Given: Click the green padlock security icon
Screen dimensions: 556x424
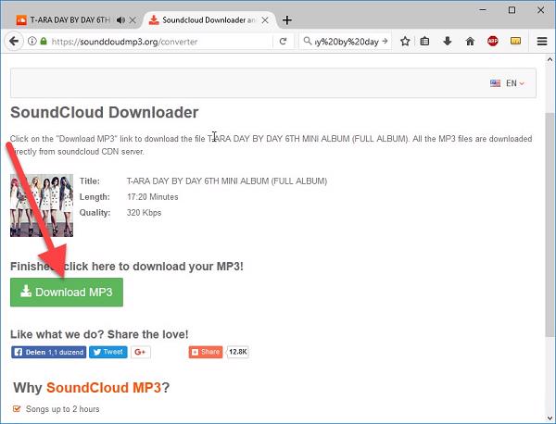Looking at the screenshot, I should click(44, 41).
